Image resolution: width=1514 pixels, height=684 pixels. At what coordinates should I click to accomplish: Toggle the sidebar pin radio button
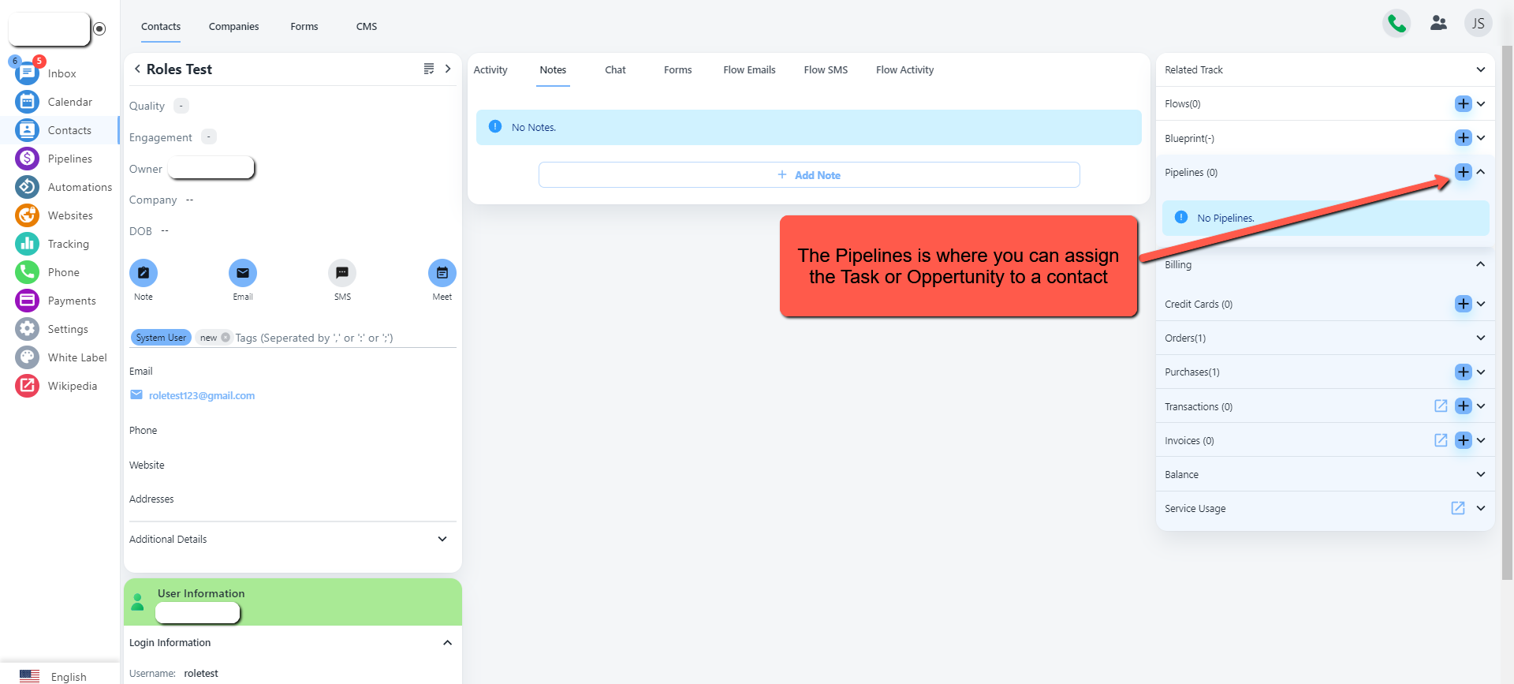pos(99,29)
